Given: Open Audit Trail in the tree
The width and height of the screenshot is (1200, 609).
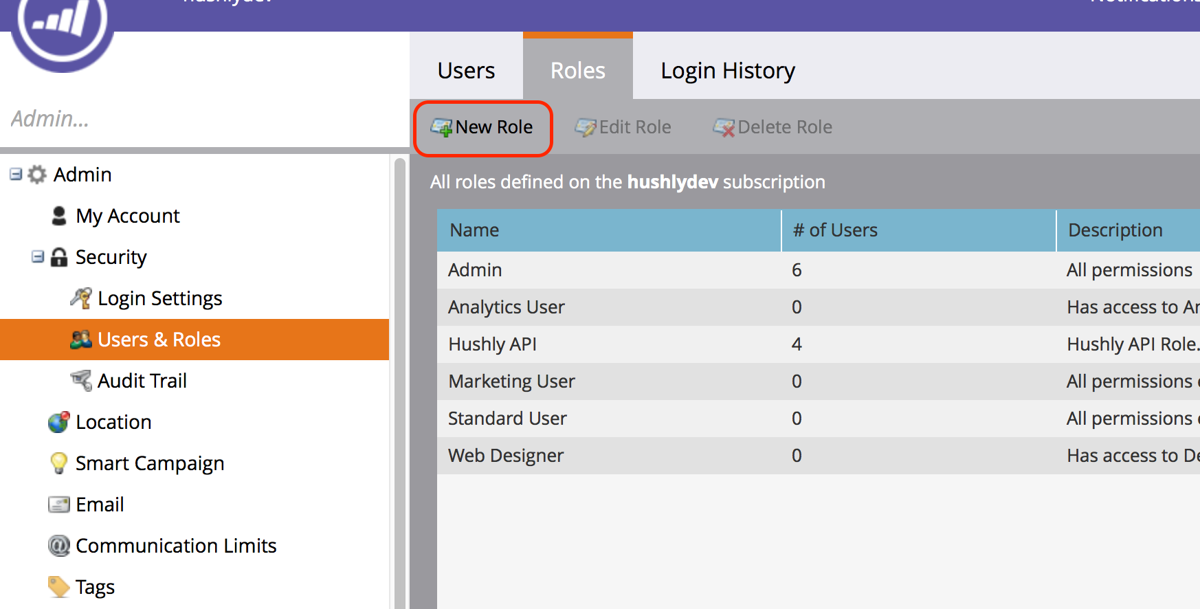Looking at the screenshot, I should tap(142, 381).
